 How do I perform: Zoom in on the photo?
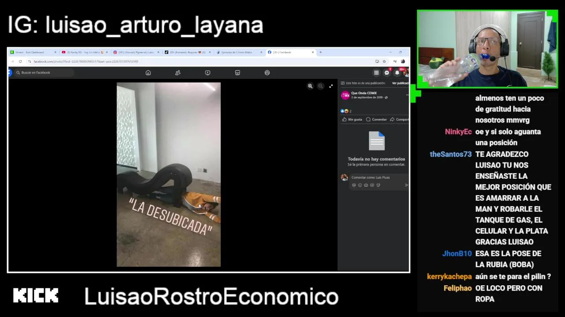[310, 86]
